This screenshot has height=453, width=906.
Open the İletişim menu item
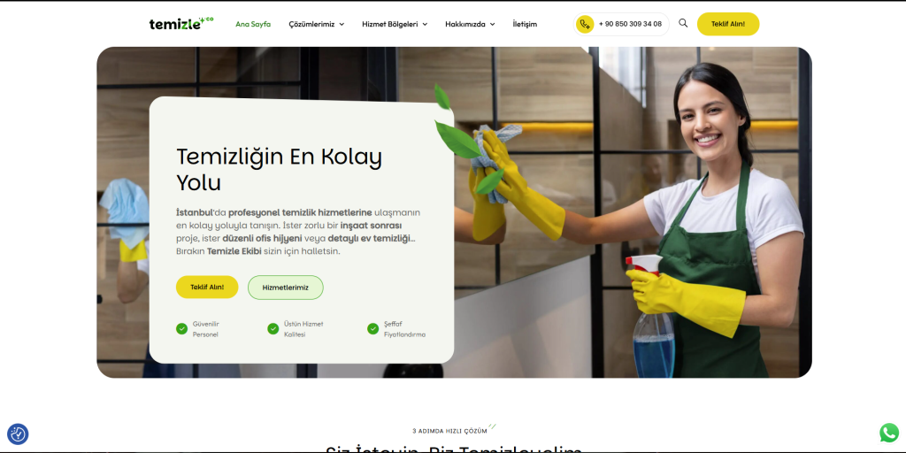tap(525, 24)
